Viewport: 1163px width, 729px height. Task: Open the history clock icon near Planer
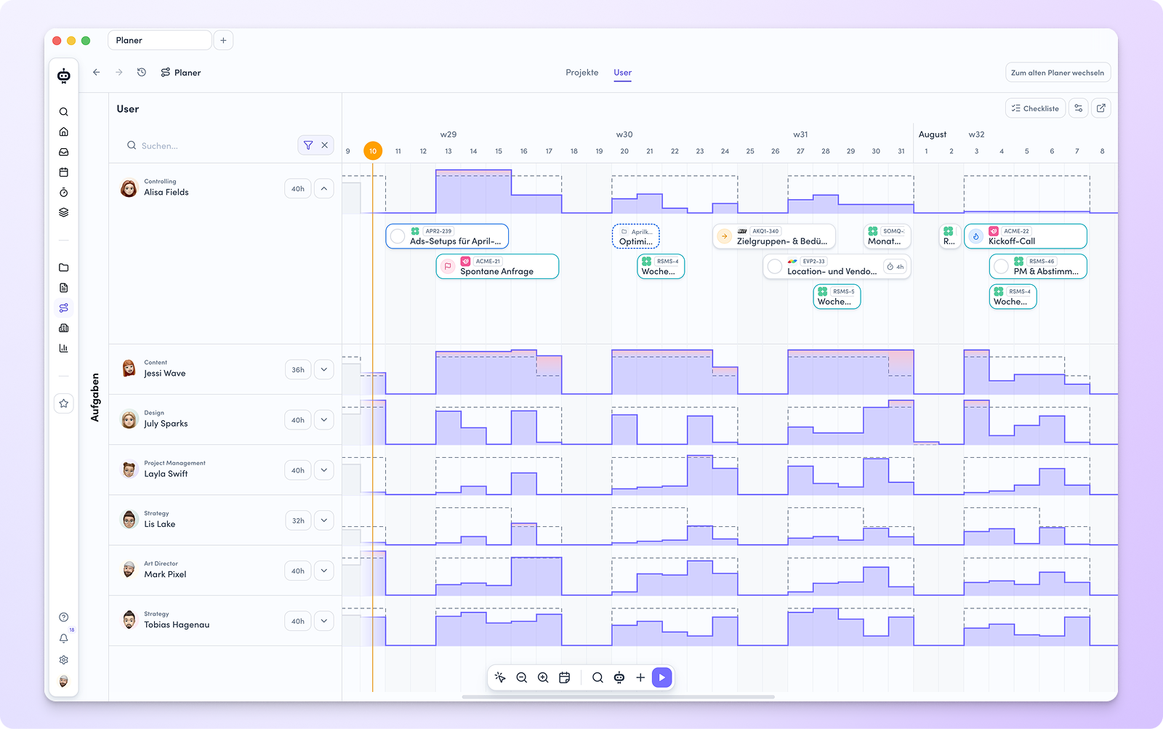coord(142,72)
